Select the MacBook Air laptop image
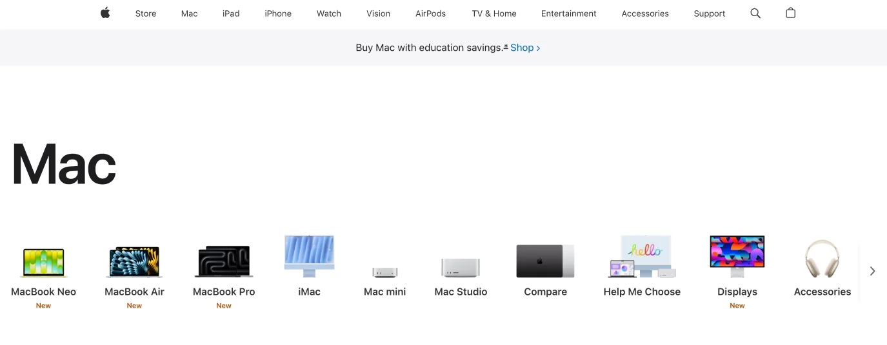The width and height of the screenshot is (887, 345). [134, 262]
